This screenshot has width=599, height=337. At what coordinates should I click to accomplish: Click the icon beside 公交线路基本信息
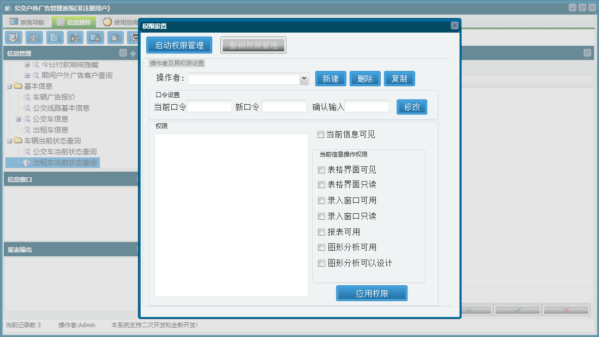(27, 109)
